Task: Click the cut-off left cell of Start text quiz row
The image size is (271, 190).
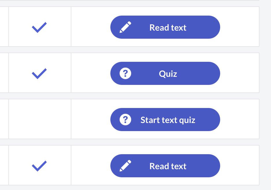Action: pyautogui.click(x=4, y=119)
